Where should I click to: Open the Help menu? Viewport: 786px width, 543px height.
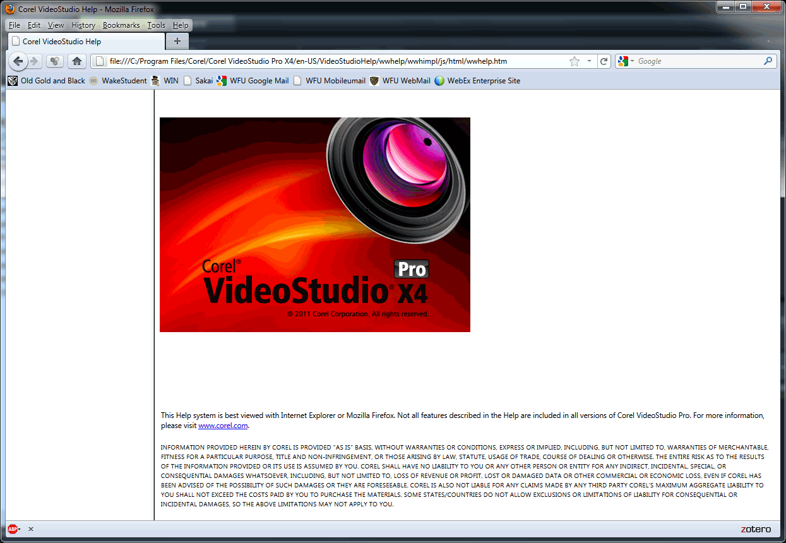(x=181, y=25)
